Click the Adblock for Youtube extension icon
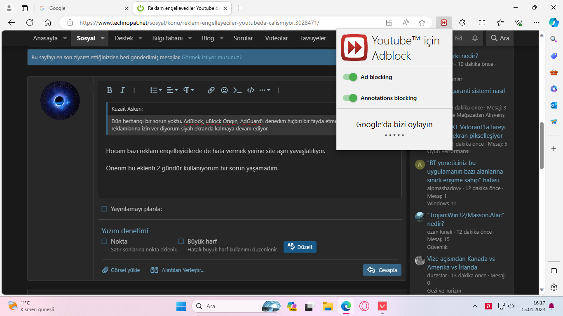Screen dimensions: 563x316 [x=444, y=23]
